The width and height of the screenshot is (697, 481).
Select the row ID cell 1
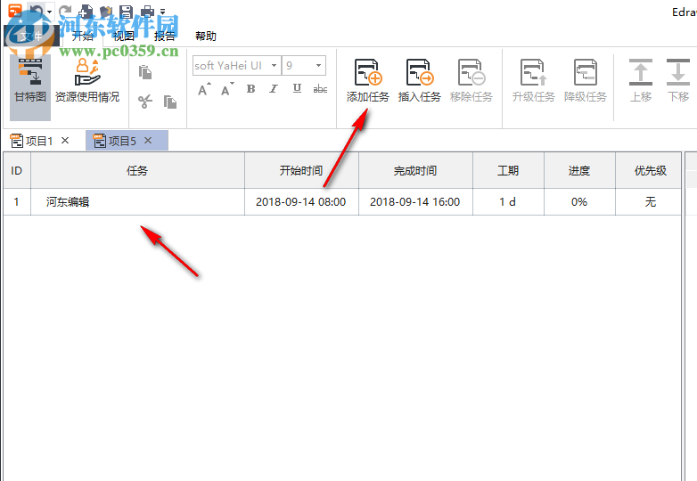(17, 202)
